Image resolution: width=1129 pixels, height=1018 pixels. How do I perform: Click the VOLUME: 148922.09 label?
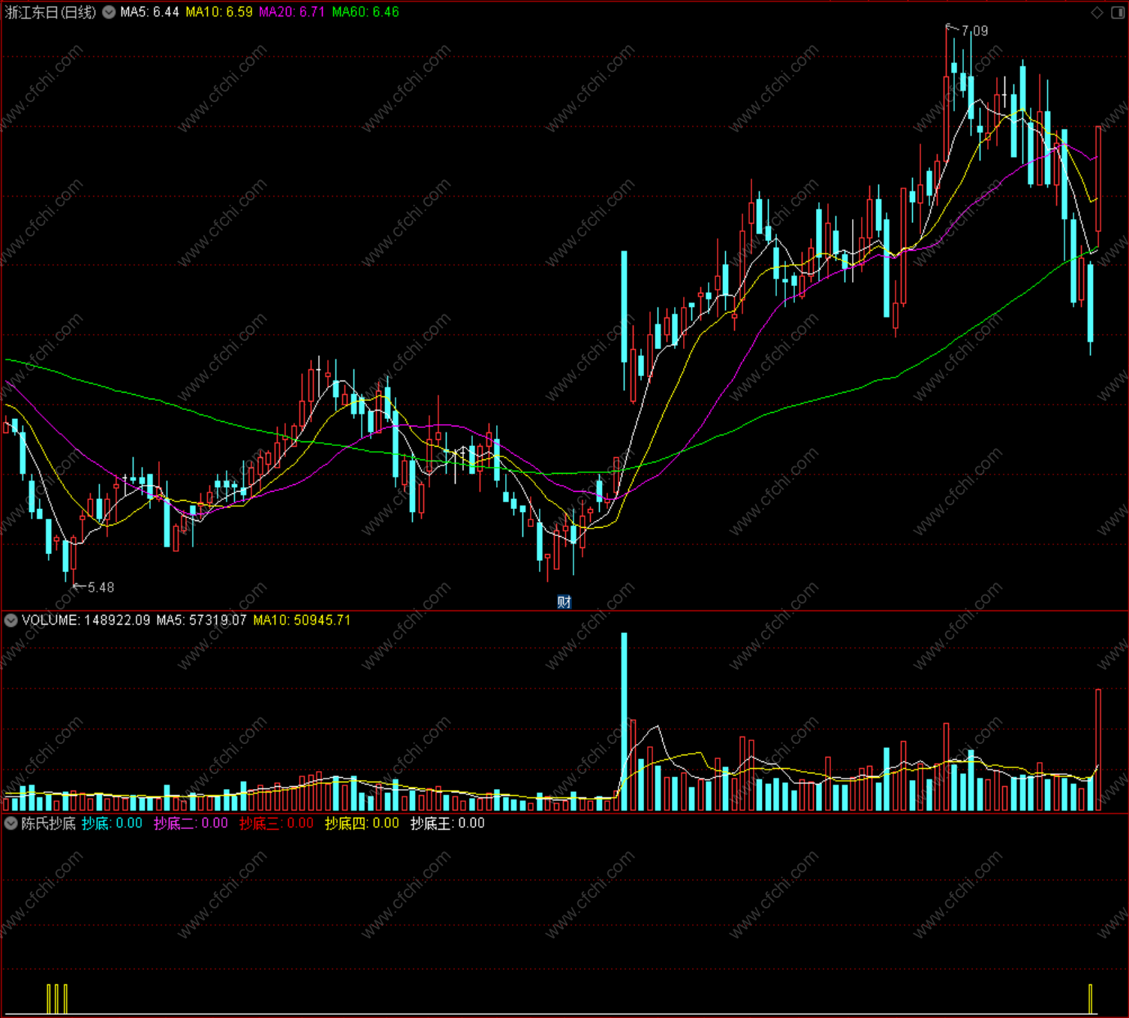click(86, 620)
